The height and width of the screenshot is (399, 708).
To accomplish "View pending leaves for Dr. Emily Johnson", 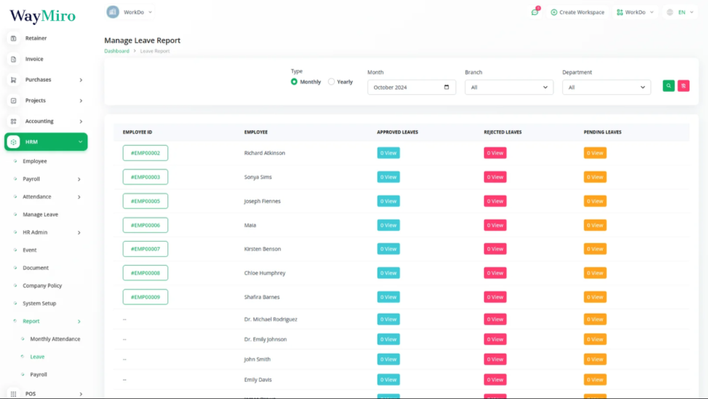I will click(595, 339).
